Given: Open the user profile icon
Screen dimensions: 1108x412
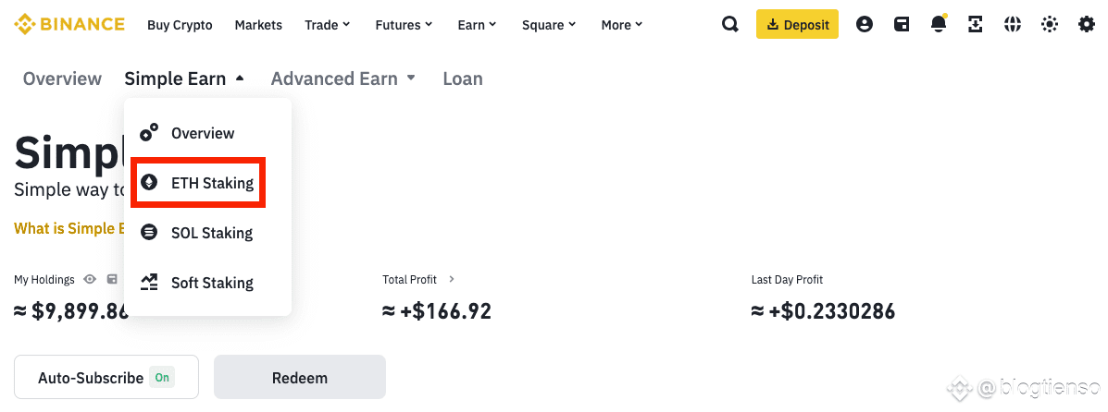Looking at the screenshot, I should point(865,25).
